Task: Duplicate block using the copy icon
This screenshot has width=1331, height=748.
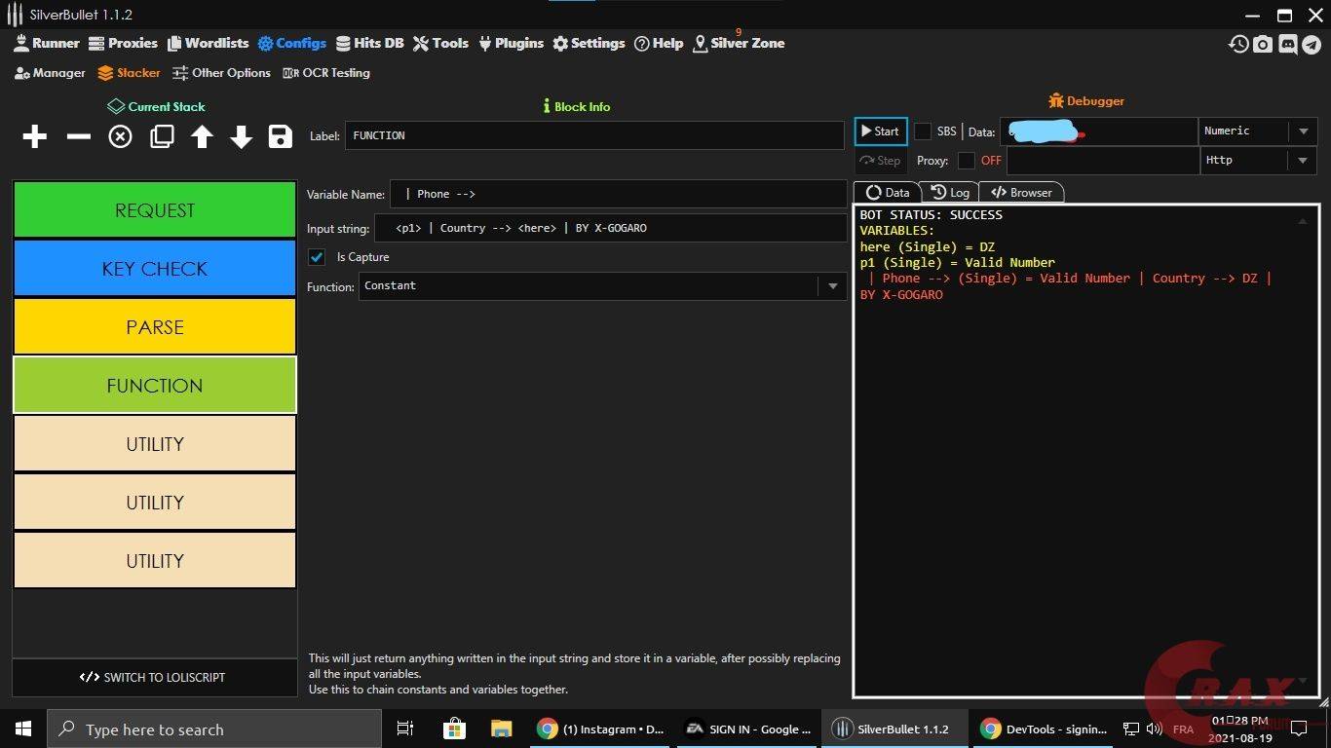Action: (x=162, y=137)
